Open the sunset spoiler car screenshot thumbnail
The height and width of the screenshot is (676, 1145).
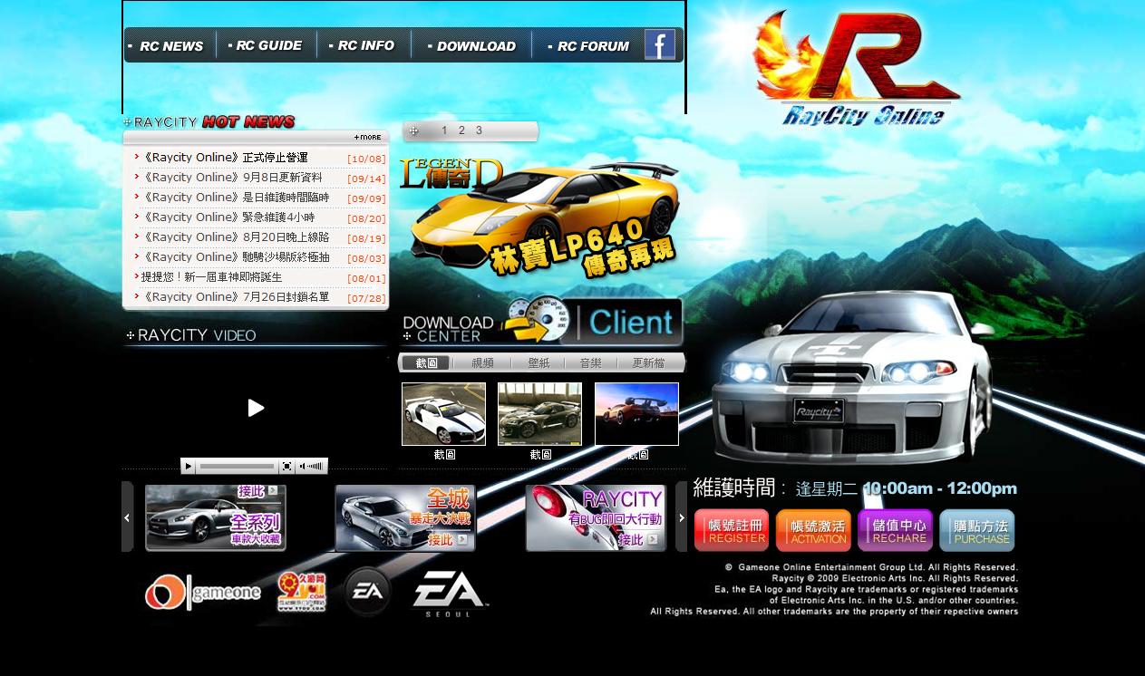point(636,414)
